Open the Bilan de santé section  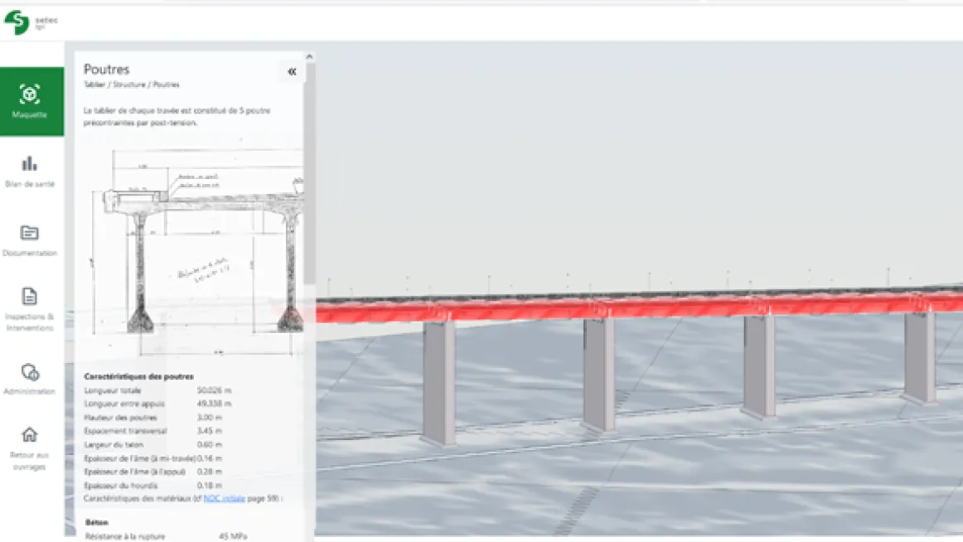[30, 171]
